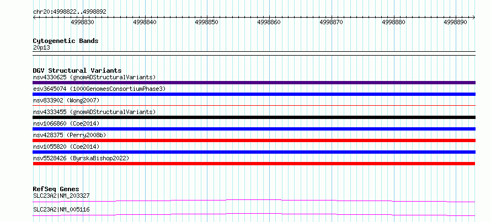Select the black nsv4333455 variant bar
Screen dimensions: 491x222
(254, 117)
